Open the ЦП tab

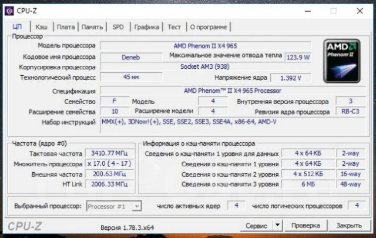(x=18, y=26)
